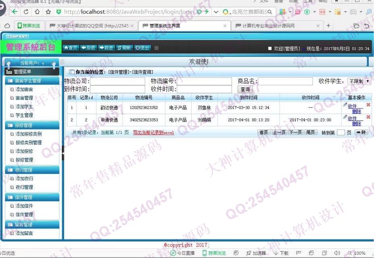Reload the page with browser refresh icon
374x258 pixels.
(26, 12)
